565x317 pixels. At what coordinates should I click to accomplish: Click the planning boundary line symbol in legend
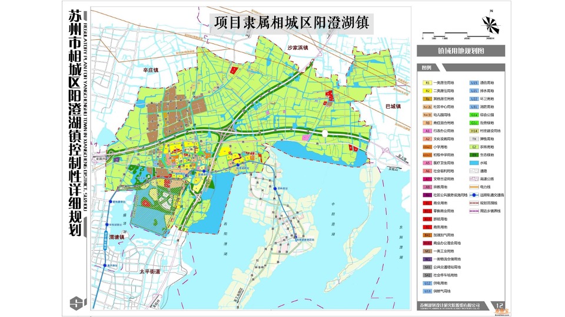click(475, 202)
